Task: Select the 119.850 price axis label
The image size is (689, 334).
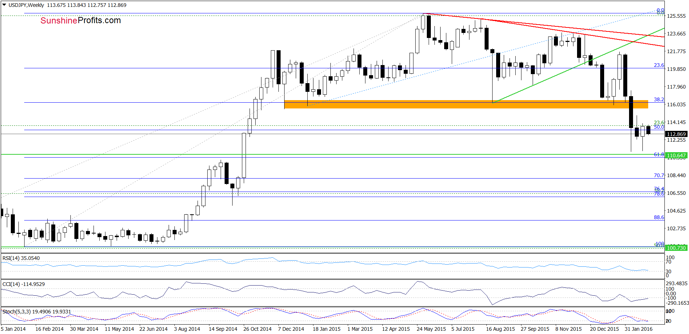Action: point(676,69)
